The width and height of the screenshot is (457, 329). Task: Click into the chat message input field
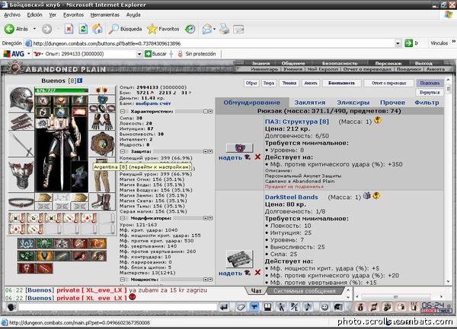[x=118, y=307]
